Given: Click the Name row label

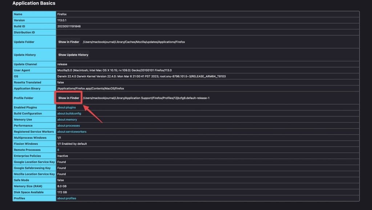Looking at the screenshot, I should [x=18, y=14].
